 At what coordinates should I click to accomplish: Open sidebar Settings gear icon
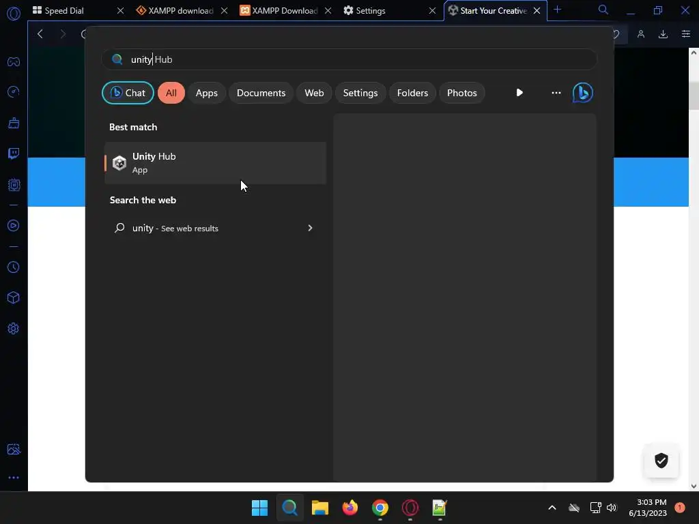(x=14, y=328)
